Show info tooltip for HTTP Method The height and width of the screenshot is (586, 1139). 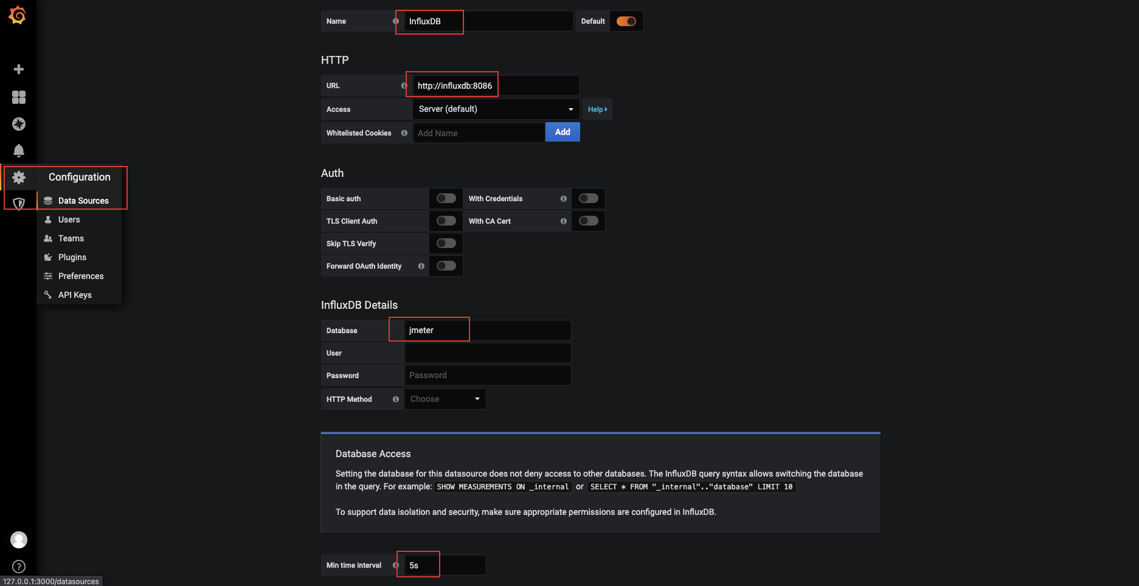(x=396, y=399)
